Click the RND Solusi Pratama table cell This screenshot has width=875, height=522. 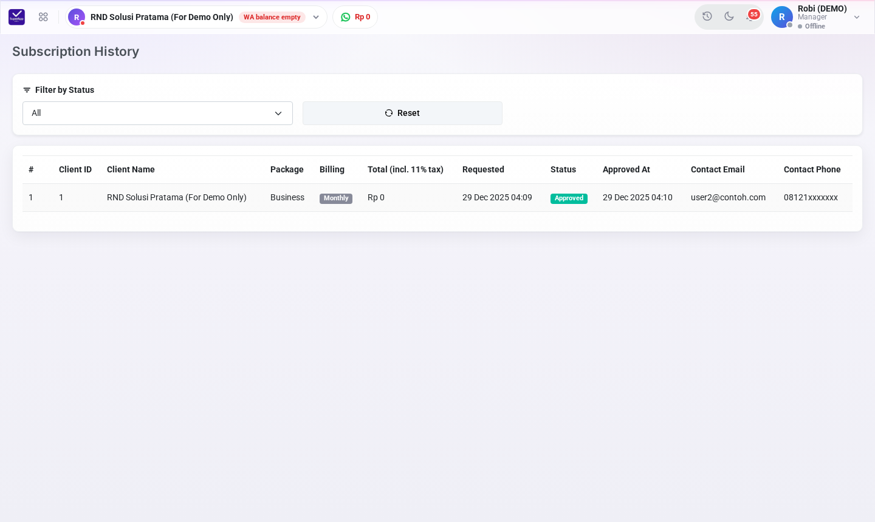pos(177,197)
